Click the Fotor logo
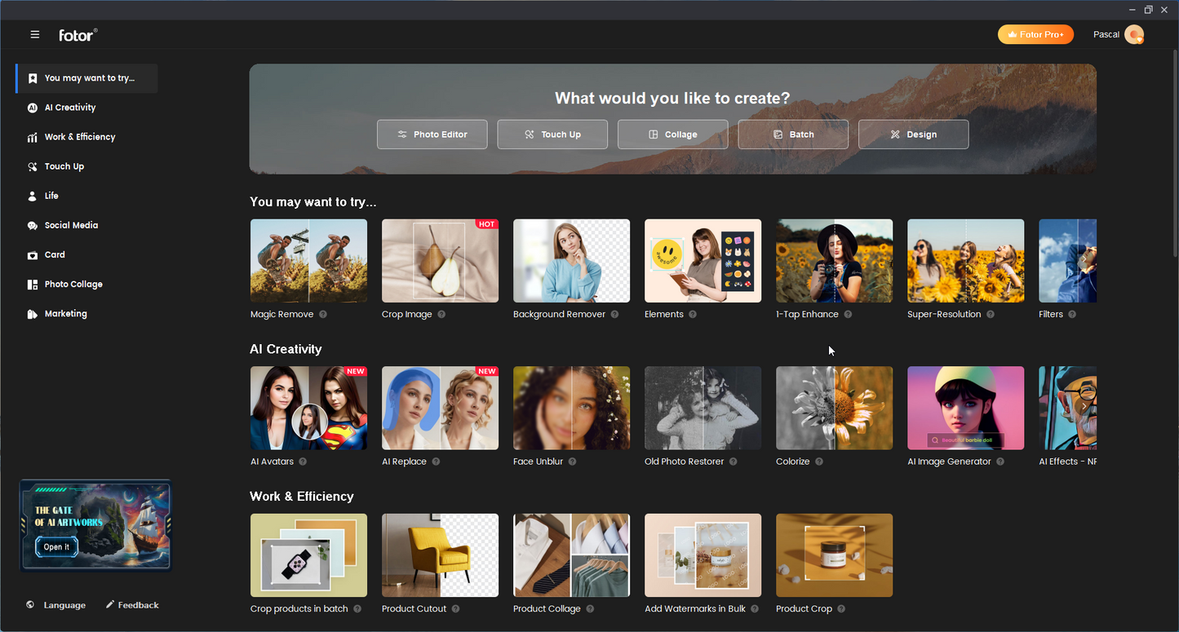The width and height of the screenshot is (1179, 632). (x=78, y=35)
